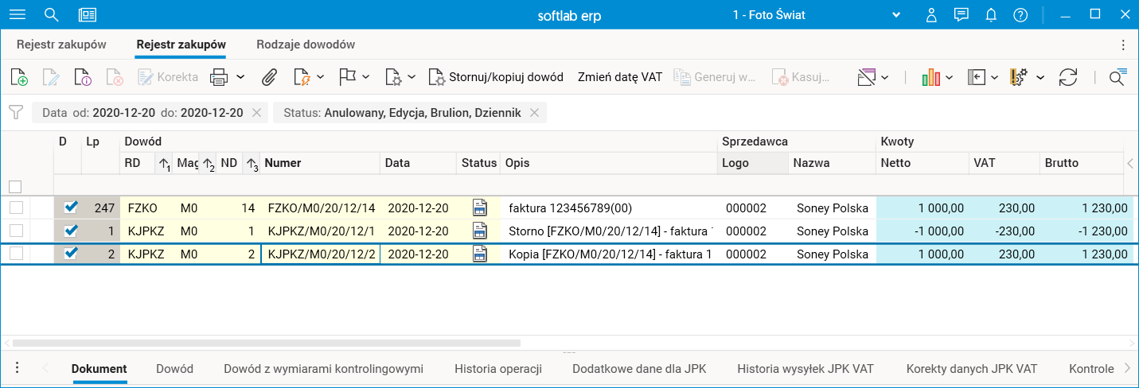Expand the printer options dropdown arrow
The image size is (1139, 388).
240,77
